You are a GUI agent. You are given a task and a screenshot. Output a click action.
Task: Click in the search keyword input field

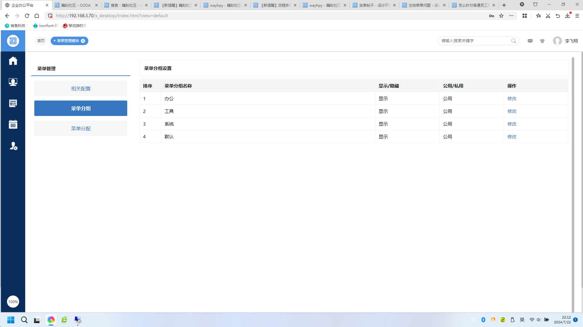click(x=474, y=41)
